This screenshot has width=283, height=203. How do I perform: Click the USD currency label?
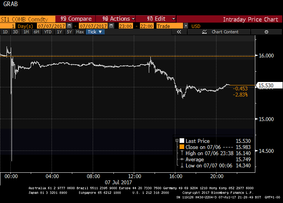(x=196, y=26)
